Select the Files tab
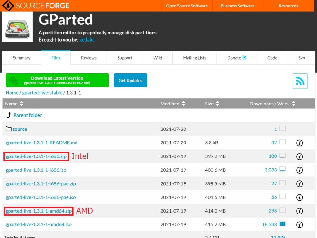317x238 pixels. (x=56, y=58)
